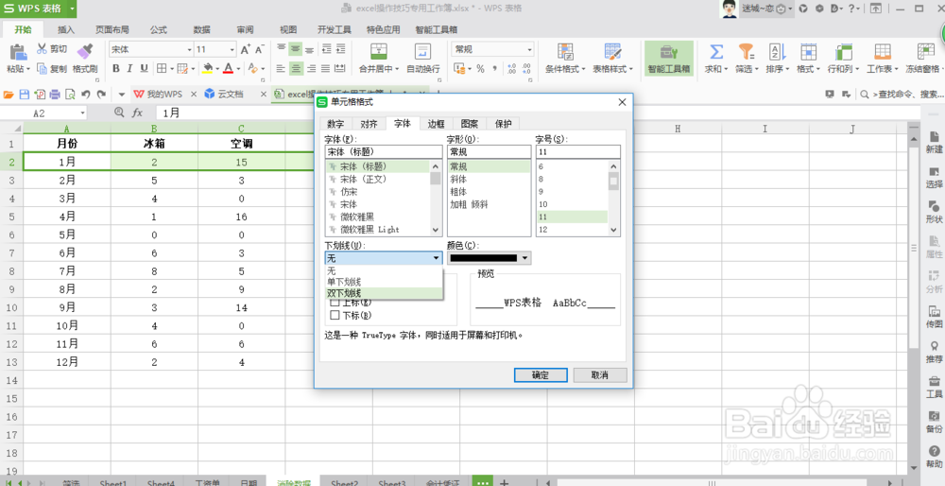Click the Worksheet (工作表) icon

click(883, 51)
